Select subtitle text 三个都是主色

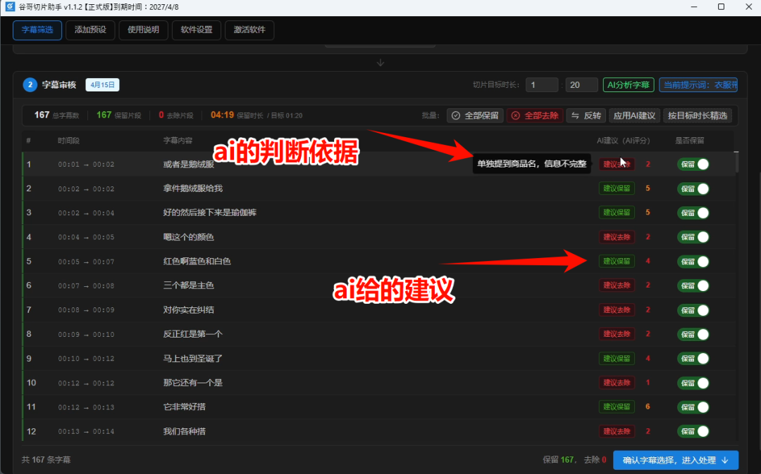188,286
